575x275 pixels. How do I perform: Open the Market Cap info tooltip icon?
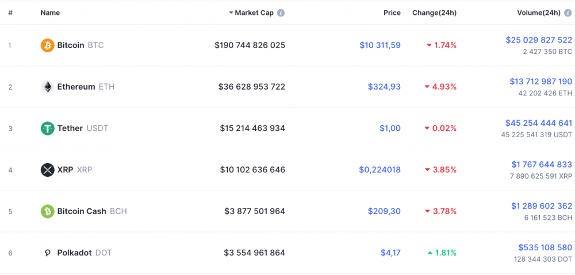click(281, 13)
